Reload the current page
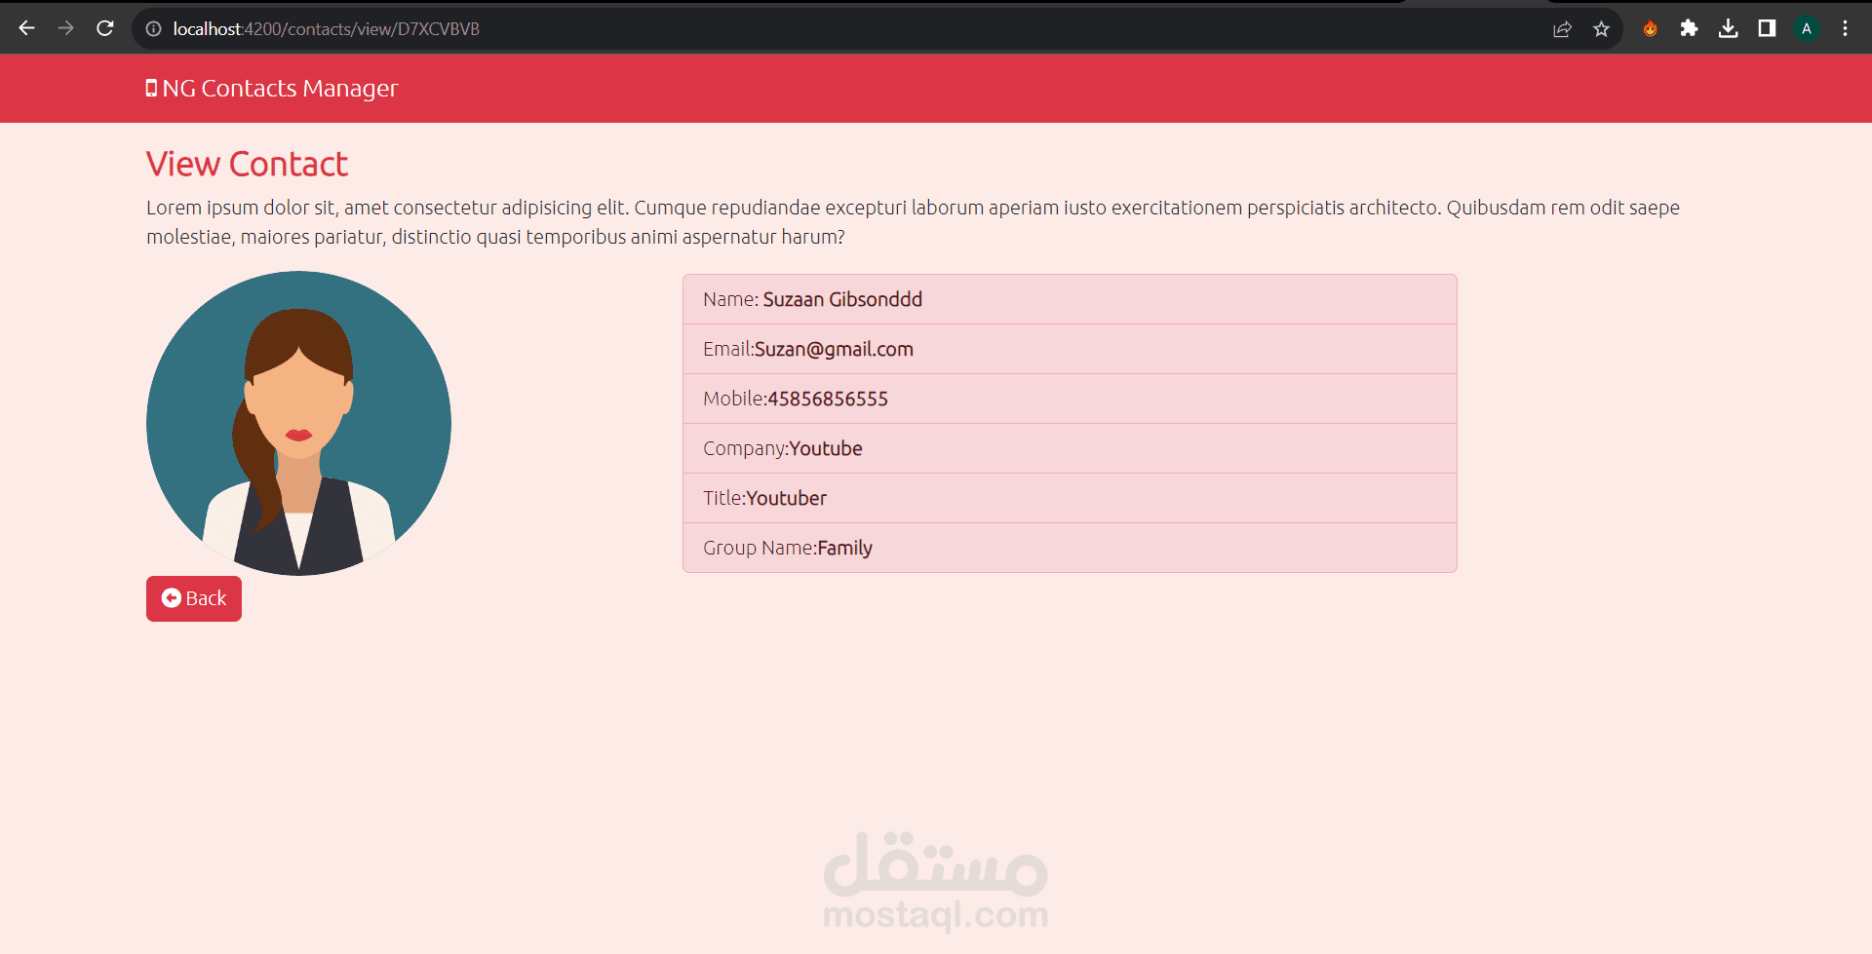 (x=105, y=28)
